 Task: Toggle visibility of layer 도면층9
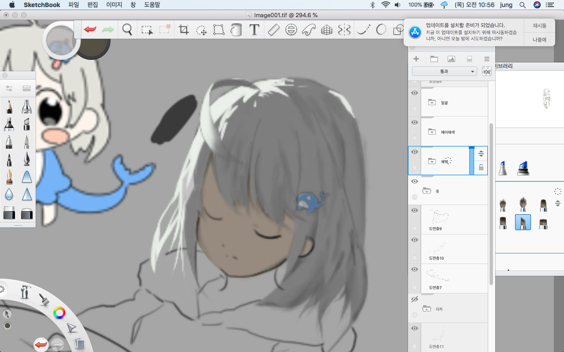pos(414,211)
